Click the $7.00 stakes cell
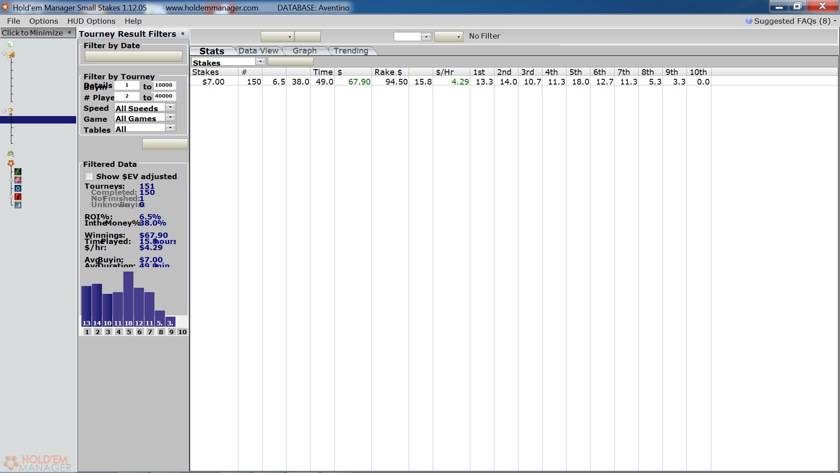 213,82
